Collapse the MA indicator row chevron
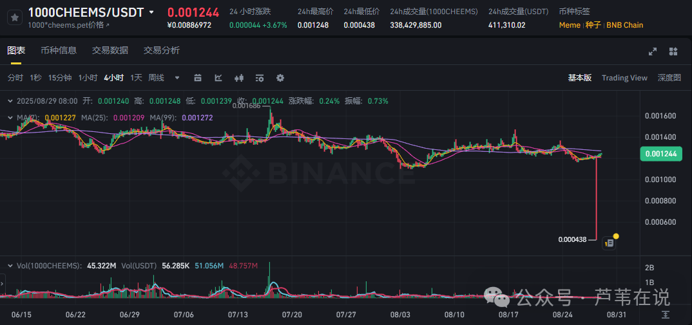692x325 pixels. pos(10,118)
